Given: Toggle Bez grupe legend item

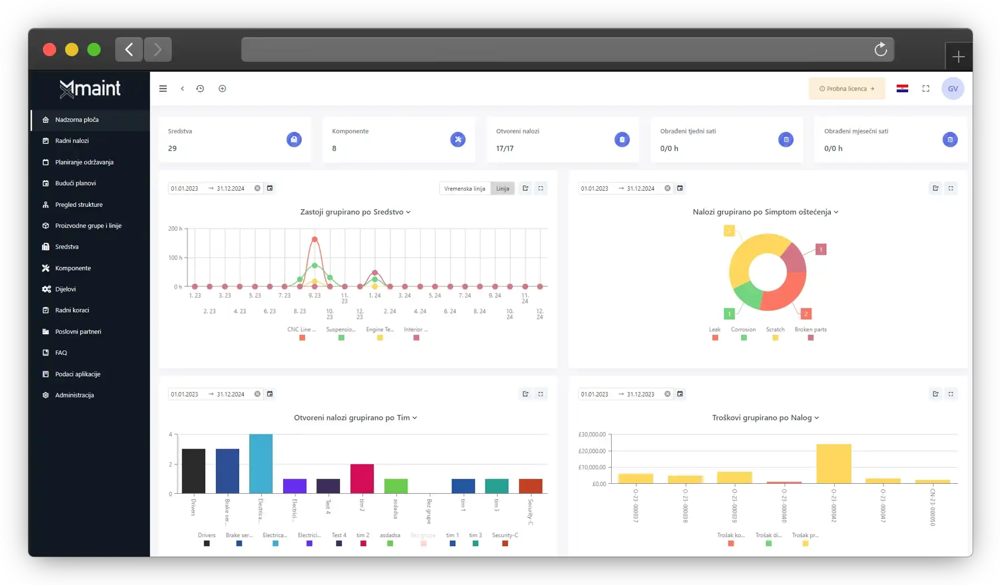Looking at the screenshot, I should 423,539.
